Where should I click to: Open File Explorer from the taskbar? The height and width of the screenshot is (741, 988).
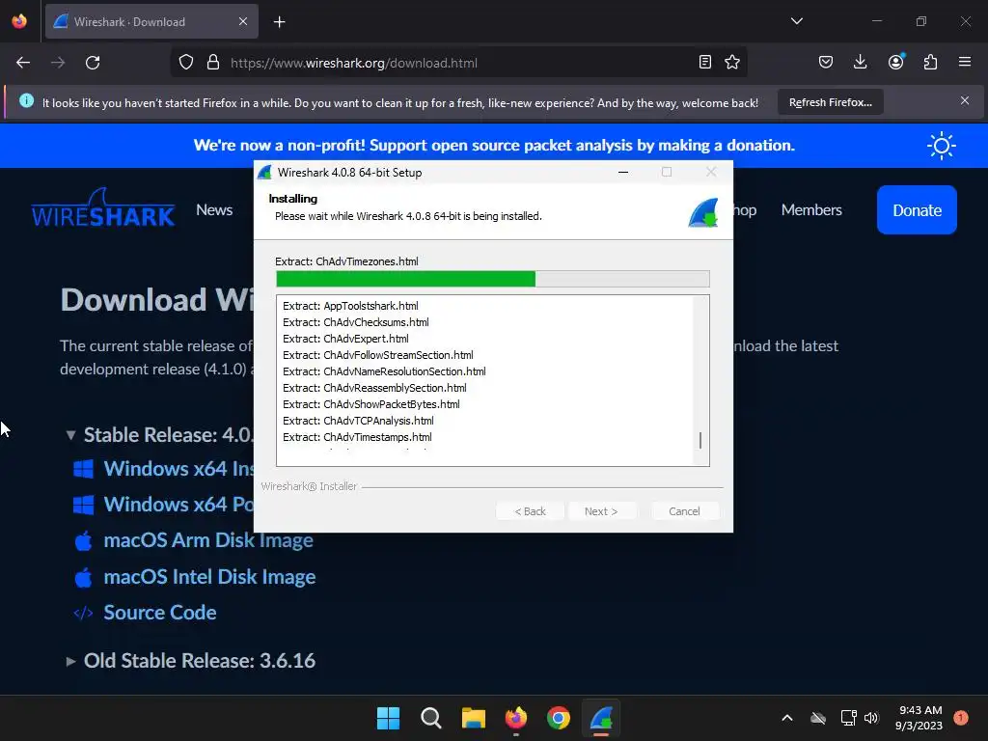coord(473,718)
